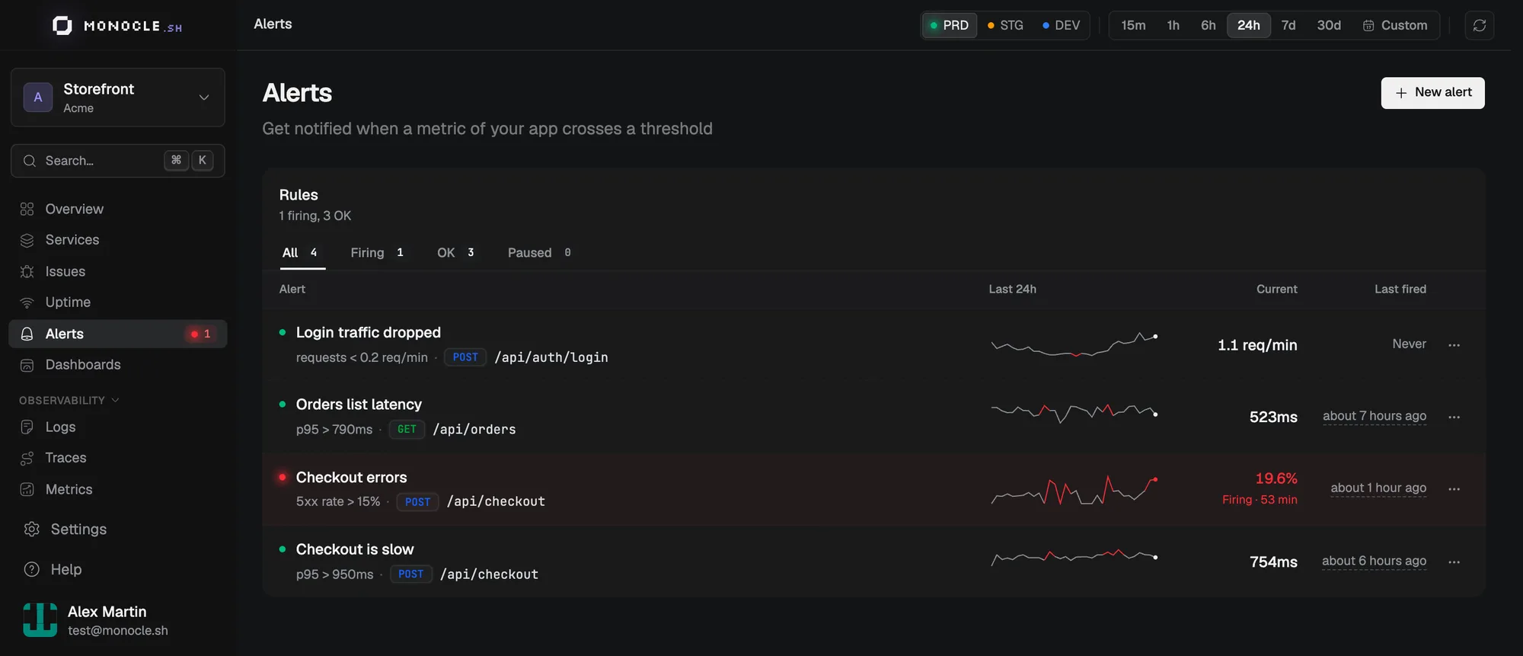Click the Uptime wifi icon
The height and width of the screenshot is (656, 1523).
27,302
